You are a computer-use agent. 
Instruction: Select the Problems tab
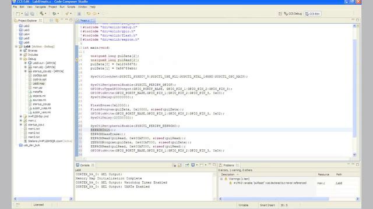pyautogui.click(x=228, y=165)
